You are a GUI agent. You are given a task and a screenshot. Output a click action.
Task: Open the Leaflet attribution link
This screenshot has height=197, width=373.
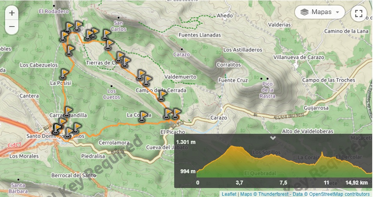(229, 194)
